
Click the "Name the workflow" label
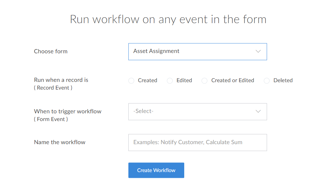point(60,142)
